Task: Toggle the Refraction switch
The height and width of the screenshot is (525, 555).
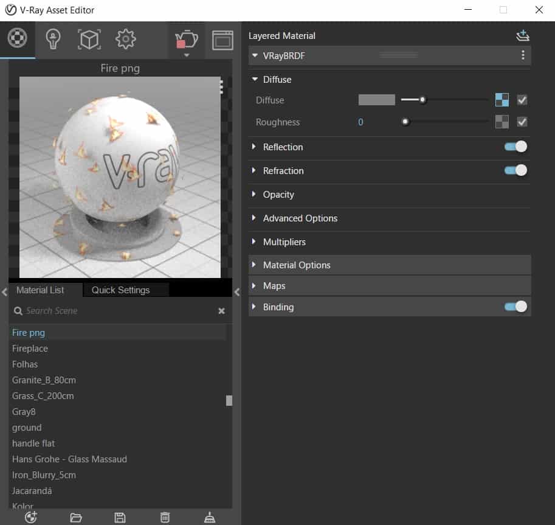Action: click(515, 170)
